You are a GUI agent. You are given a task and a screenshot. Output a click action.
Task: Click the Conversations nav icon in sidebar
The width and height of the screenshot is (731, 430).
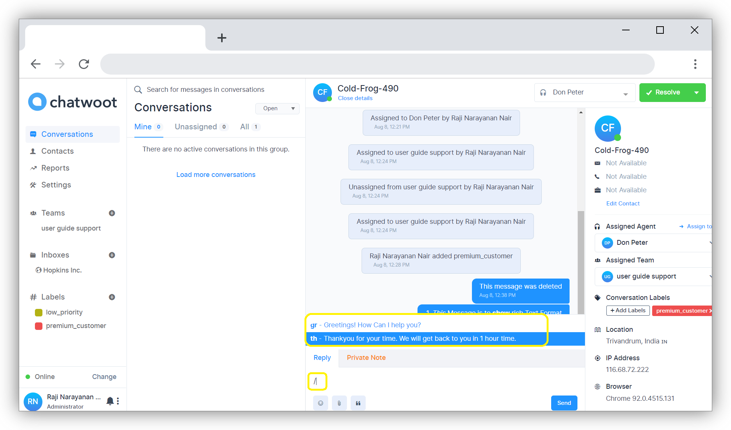(33, 134)
